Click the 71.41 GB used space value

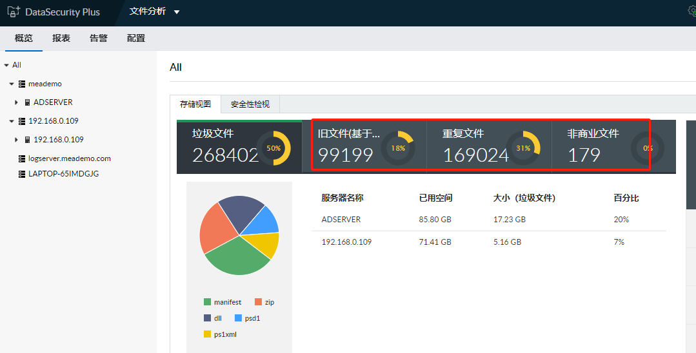(x=435, y=242)
